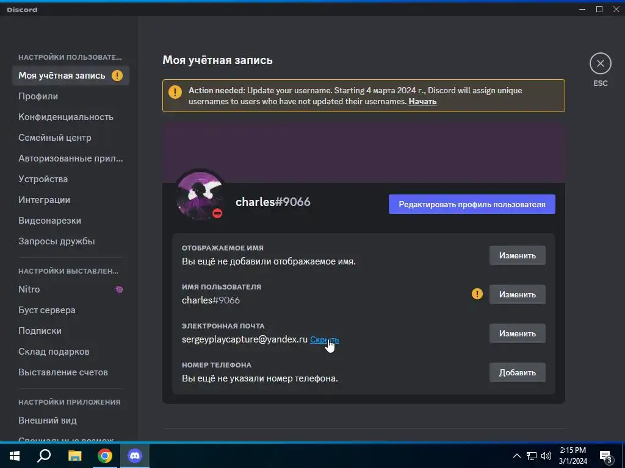Click Редактировать профиль пользователя button
625x468 pixels.
pyautogui.click(x=472, y=204)
